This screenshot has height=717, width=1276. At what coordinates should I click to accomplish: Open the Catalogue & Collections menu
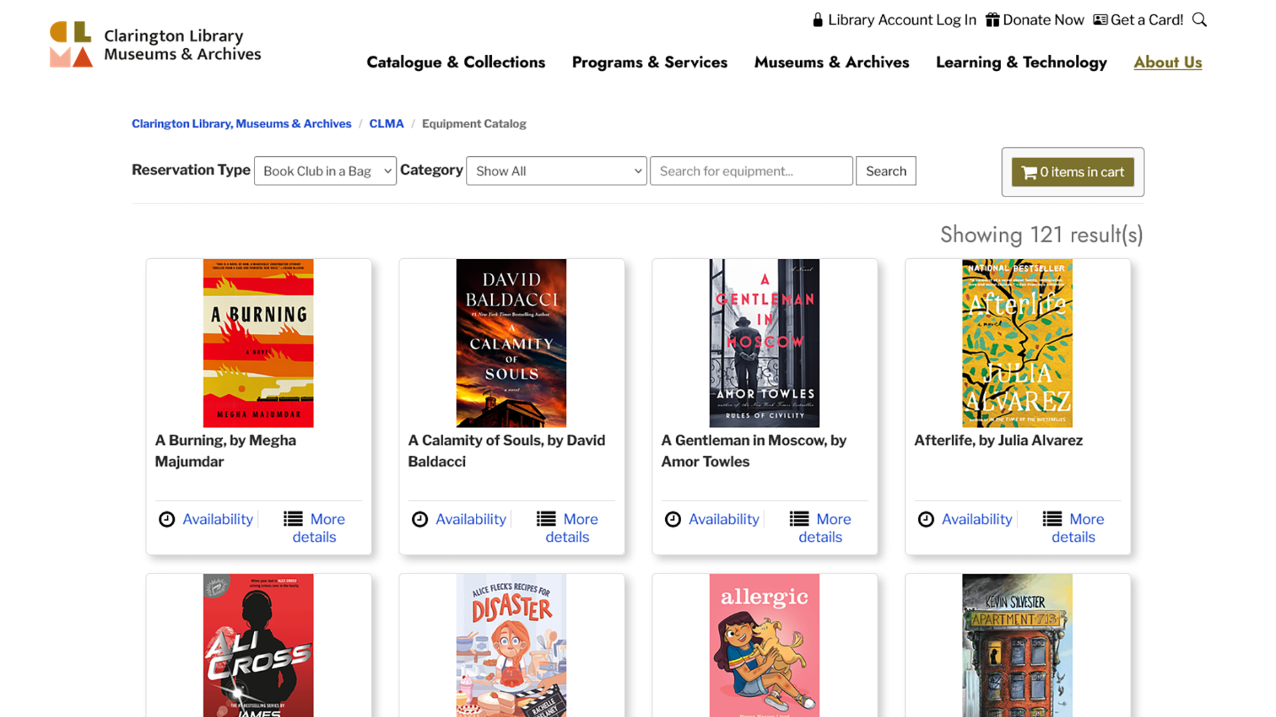click(x=456, y=62)
